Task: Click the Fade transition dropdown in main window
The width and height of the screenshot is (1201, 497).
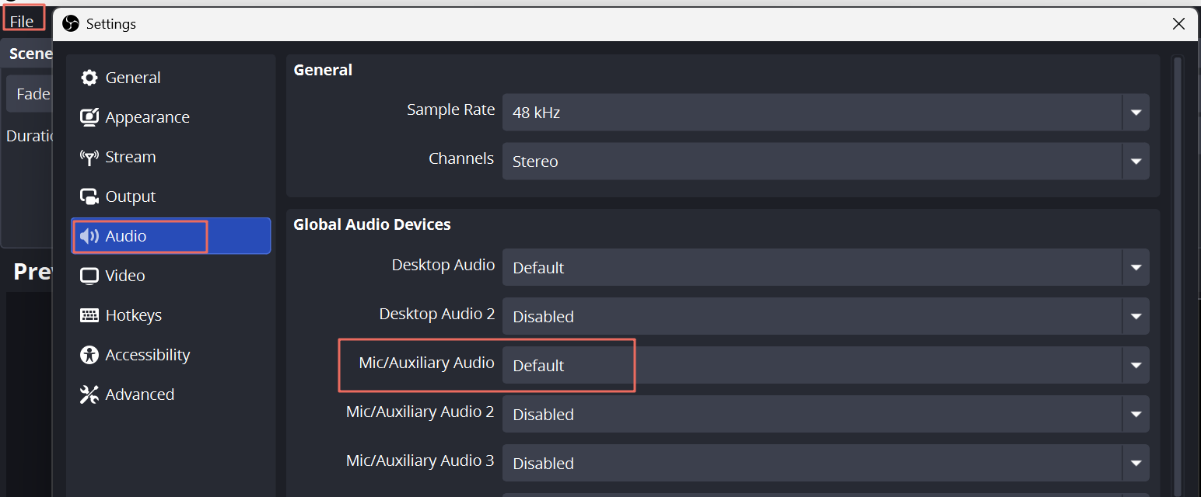Action: point(30,94)
